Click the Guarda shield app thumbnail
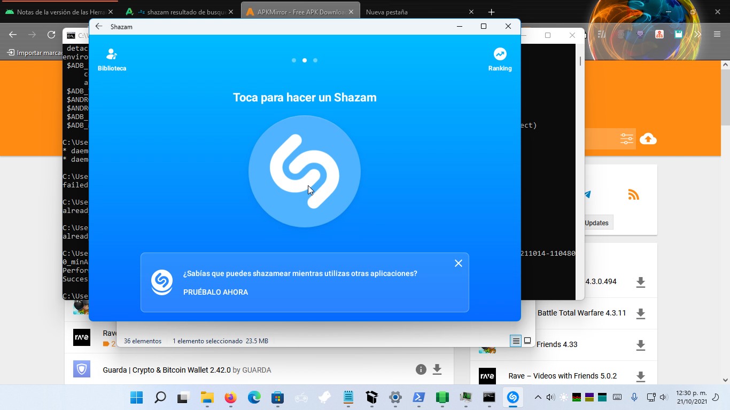 pyautogui.click(x=82, y=369)
